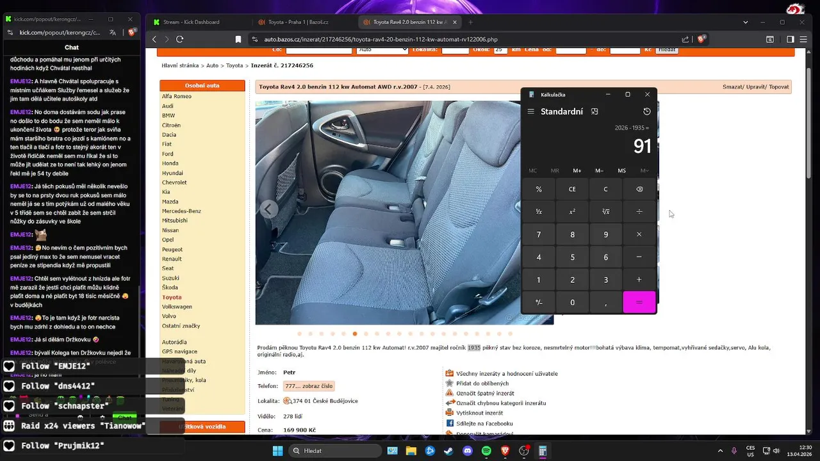
Task: Click 777... zobraz číslo phone reveal
Action: (x=309, y=386)
